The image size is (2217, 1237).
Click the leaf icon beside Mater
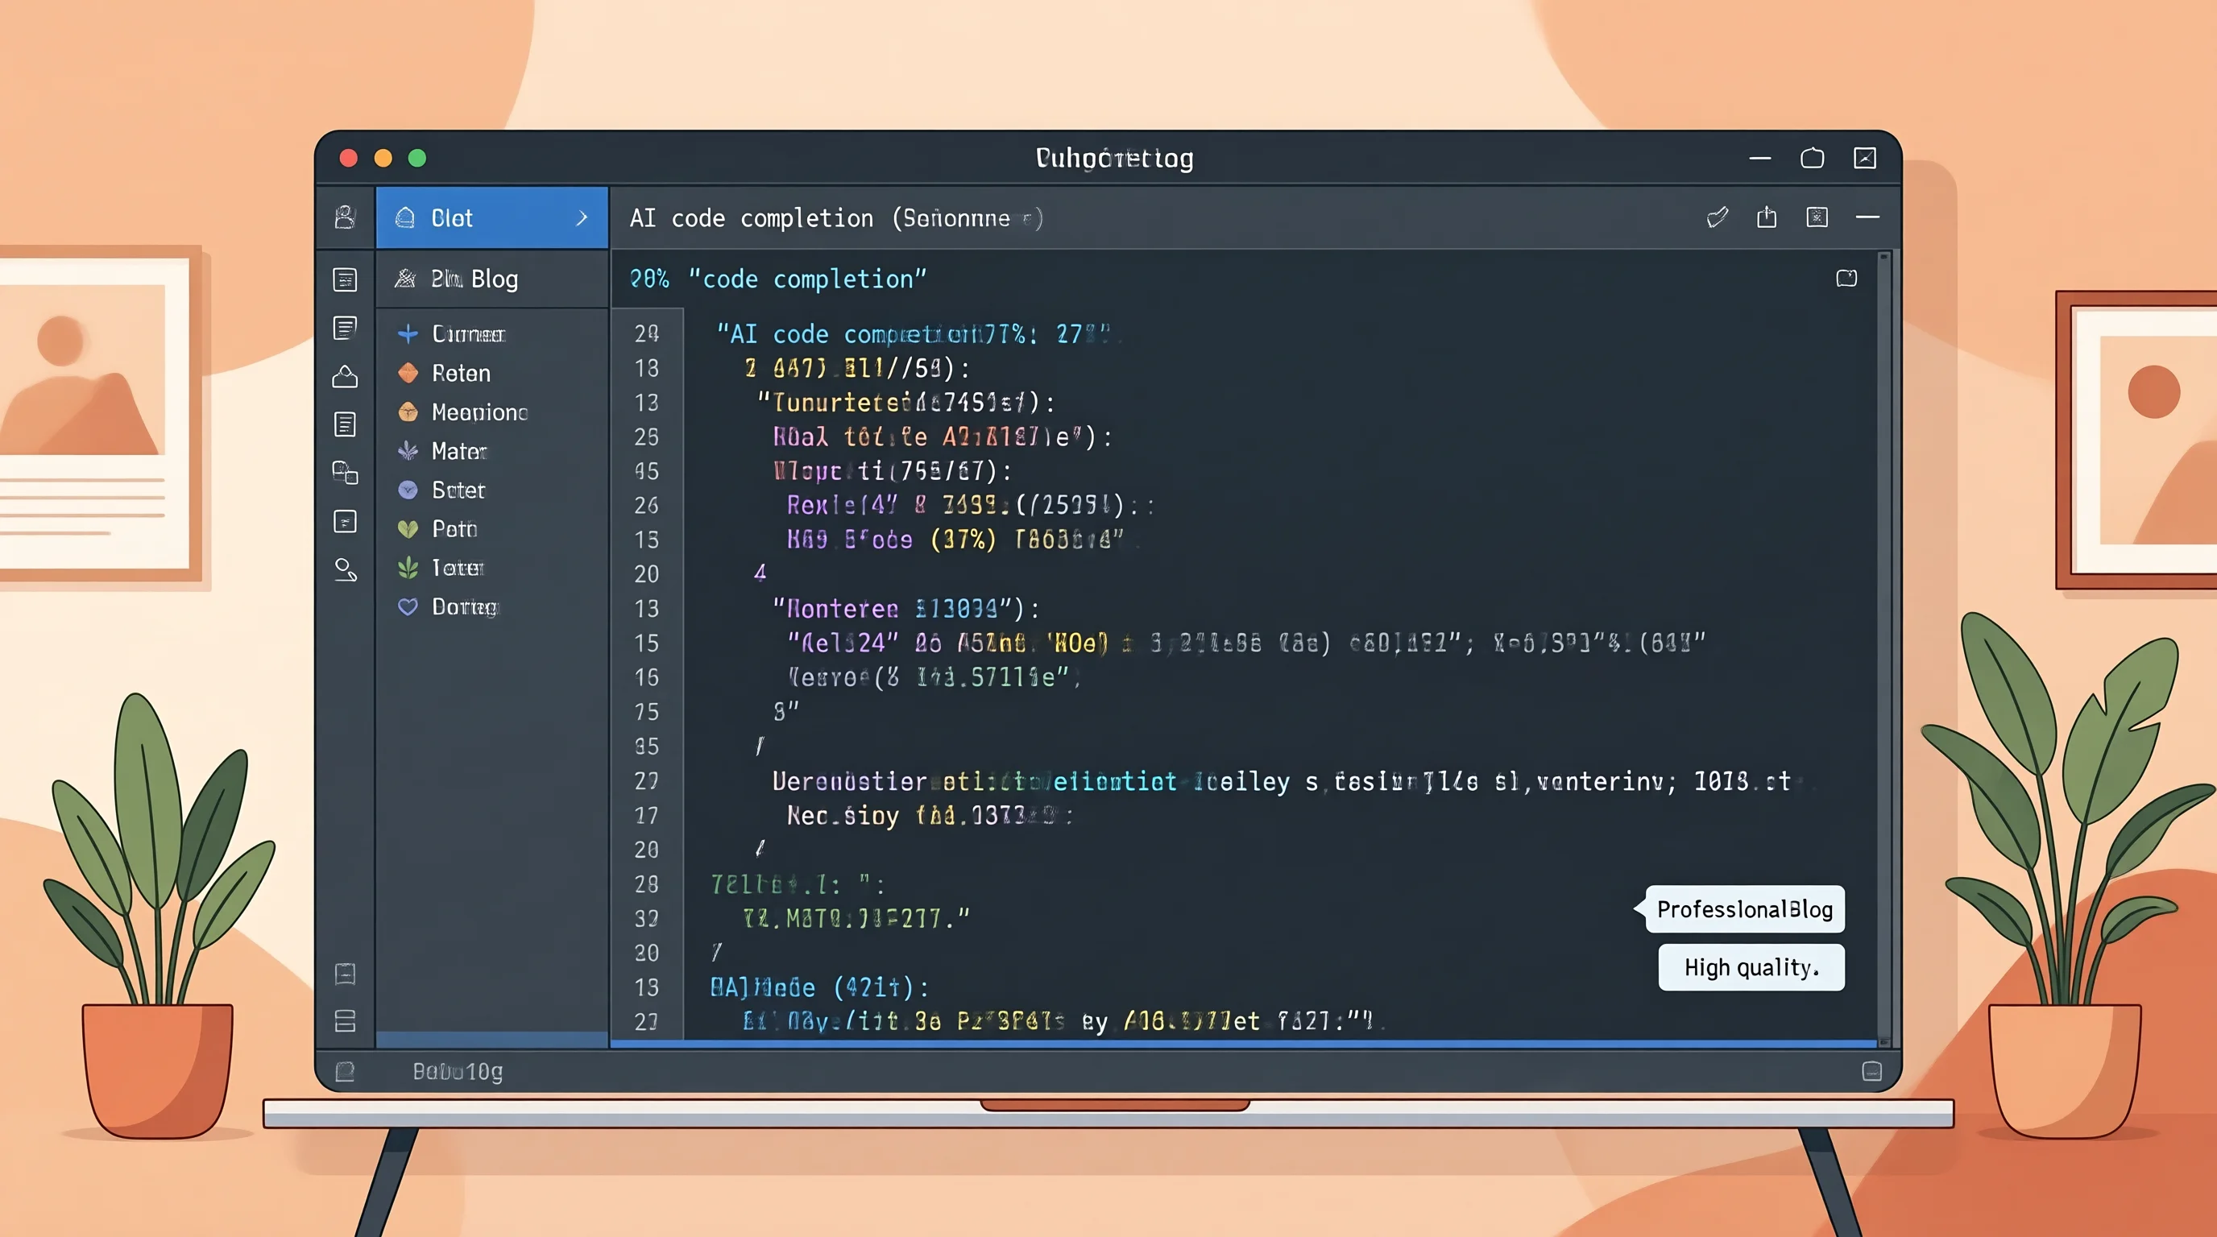(x=408, y=450)
